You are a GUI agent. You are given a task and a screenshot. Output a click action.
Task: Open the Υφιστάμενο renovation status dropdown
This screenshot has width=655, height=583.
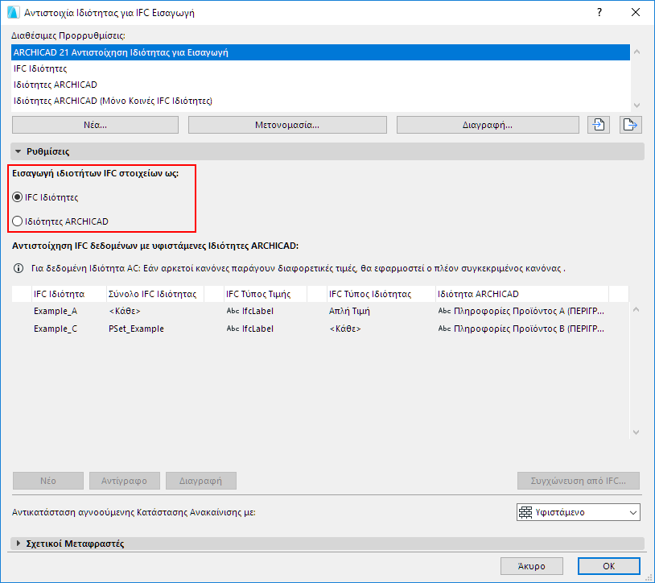(578, 512)
